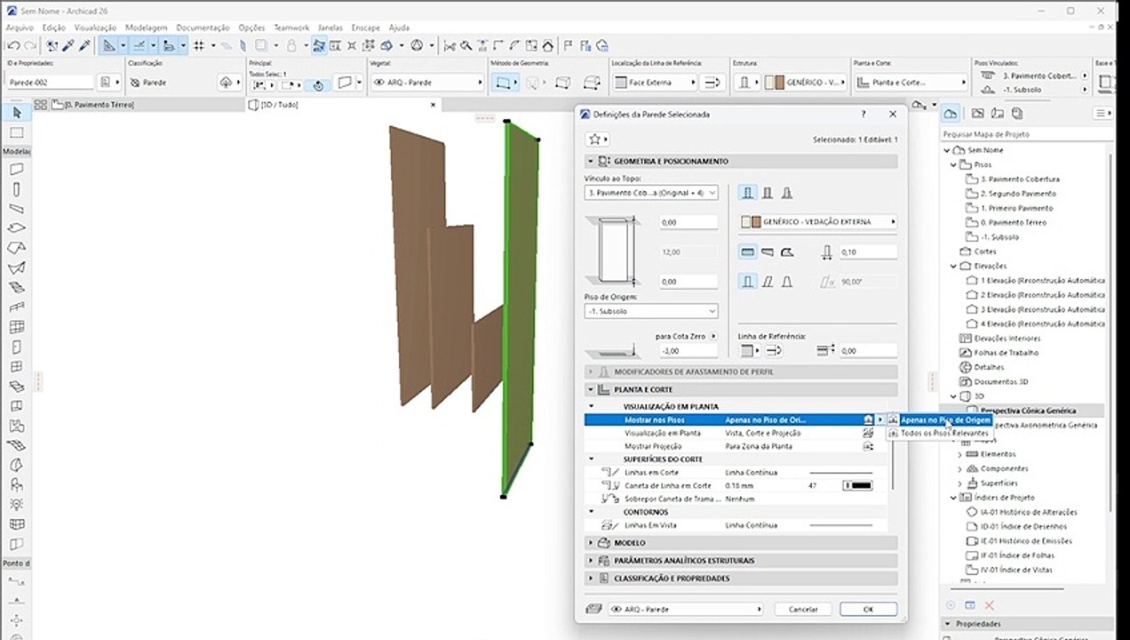
Task: Click the Redo arrow in the toolbar
Action: 30,45
